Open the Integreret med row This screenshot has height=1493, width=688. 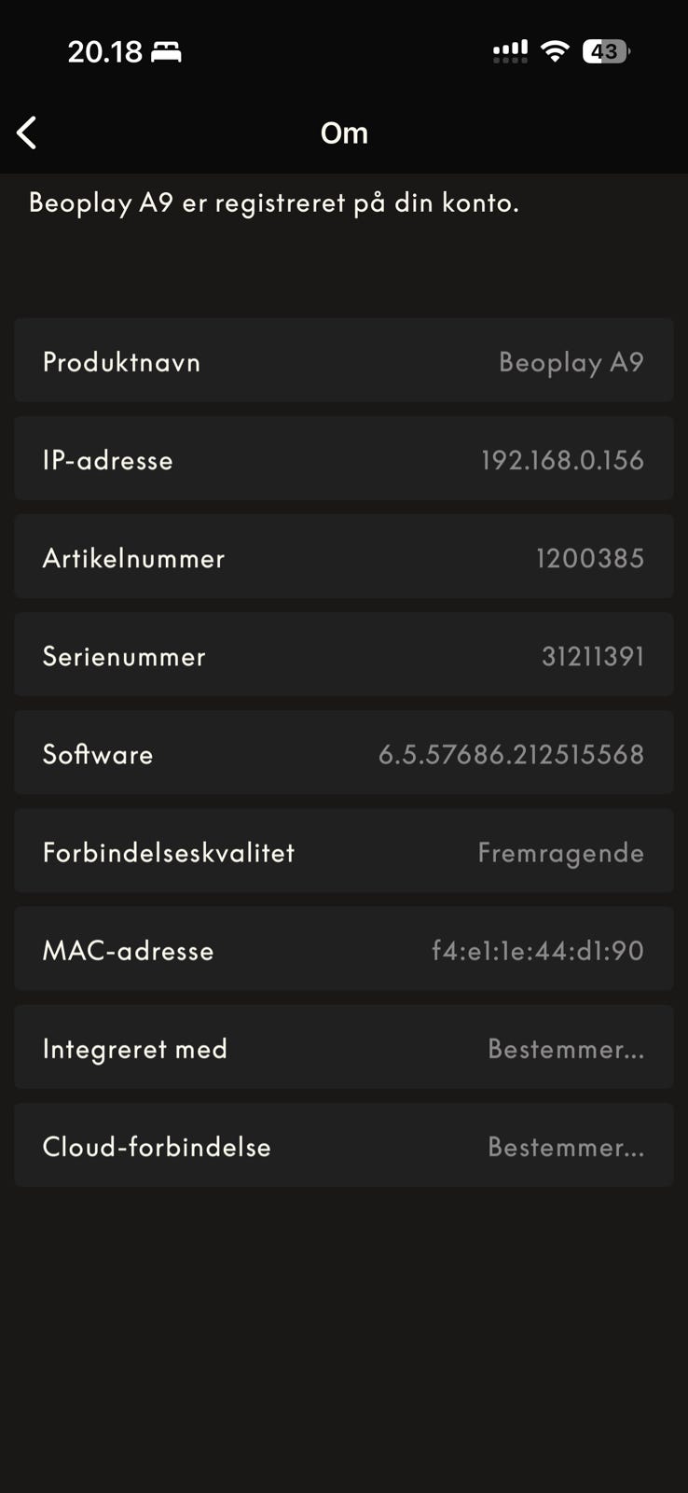pos(343,1047)
